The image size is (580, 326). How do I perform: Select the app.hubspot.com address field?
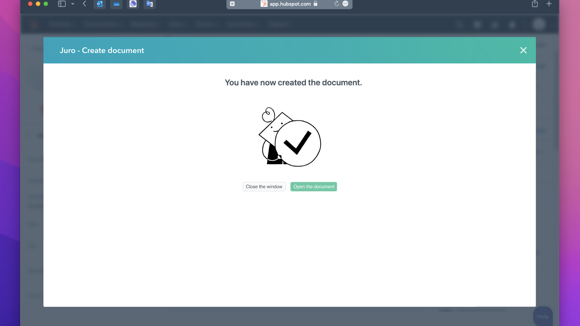pyautogui.click(x=290, y=4)
